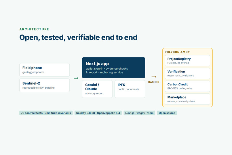Select 'AI report · anchoring service' text

click(104, 72)
